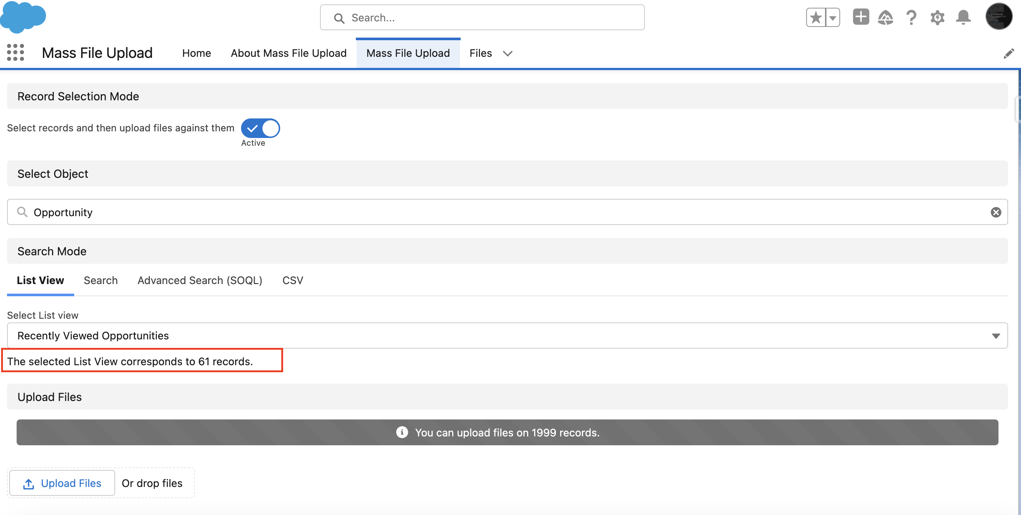Click the Favorites star icon
The height and width of the screenshot is (515, 1021).
point(816,17)
